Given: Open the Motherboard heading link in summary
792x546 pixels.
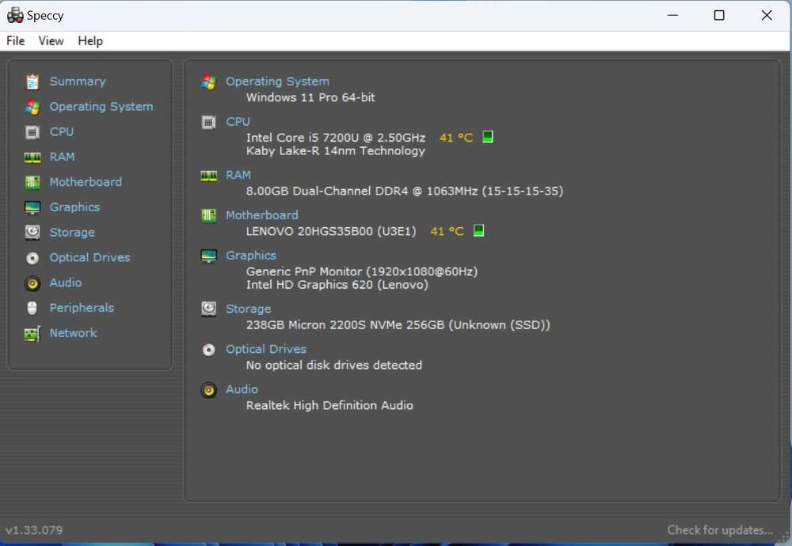Looking at the screenshot, I should click(261, 215).
